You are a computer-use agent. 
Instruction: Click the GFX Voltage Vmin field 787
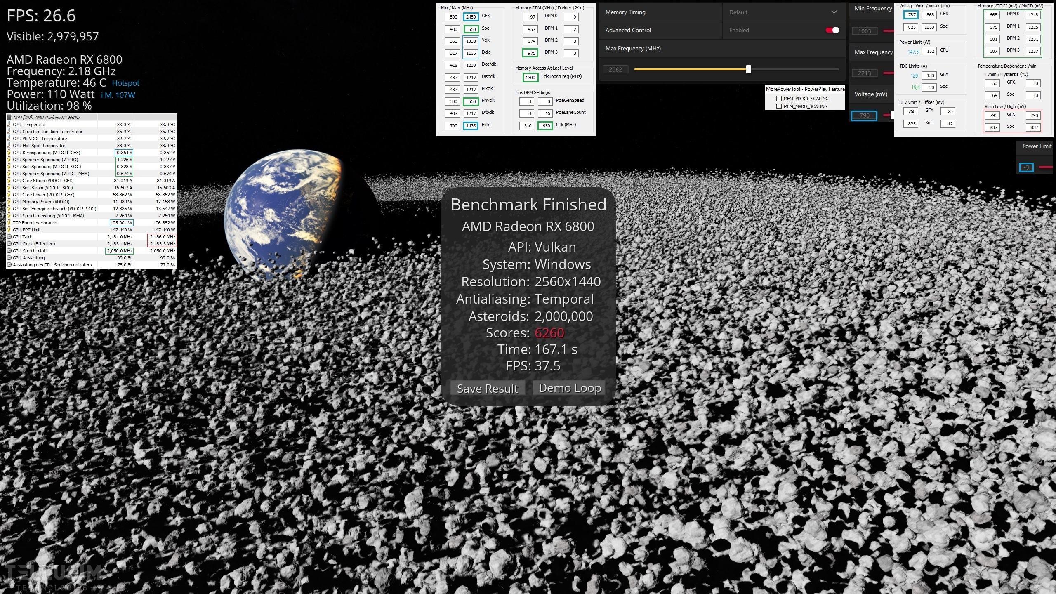(911, 15)
